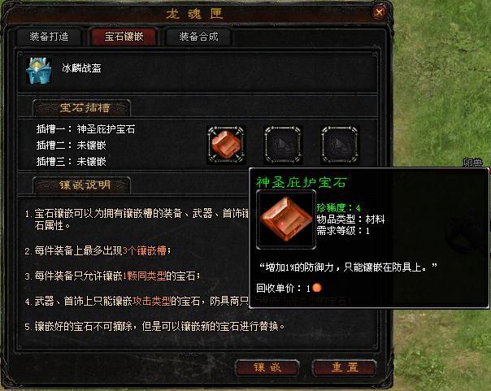Viewport: 491px width, 391px height.
Task: Click the 插槽二：未镶嵌 line
Action: [71, 146]
